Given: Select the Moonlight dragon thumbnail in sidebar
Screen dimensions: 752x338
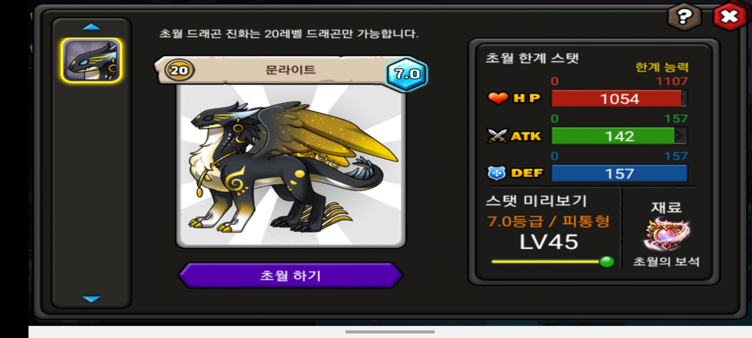Looking at the screenshot, I should pos(91,60).
